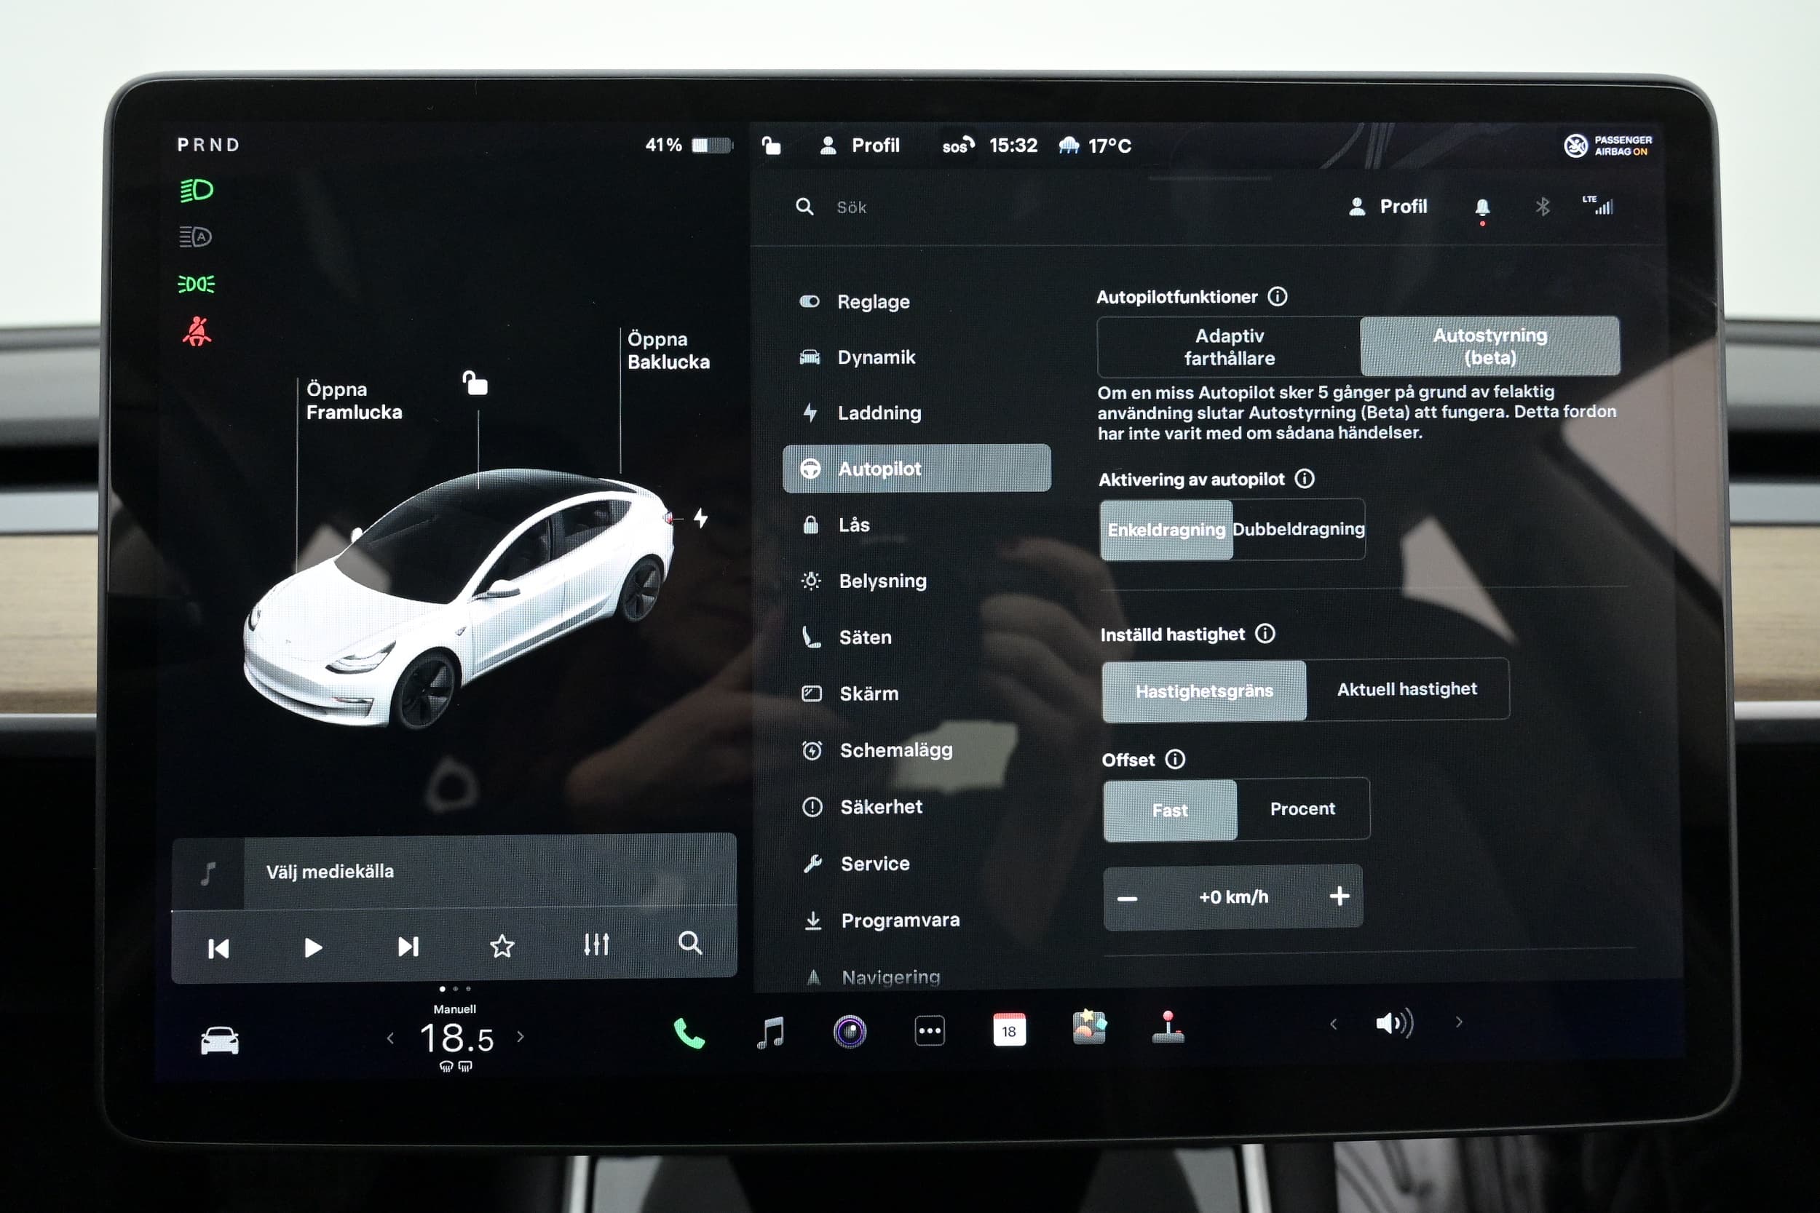Tap the green parking lights icon
Viewport: 1820px width, 1213px height.
(197, 284)
